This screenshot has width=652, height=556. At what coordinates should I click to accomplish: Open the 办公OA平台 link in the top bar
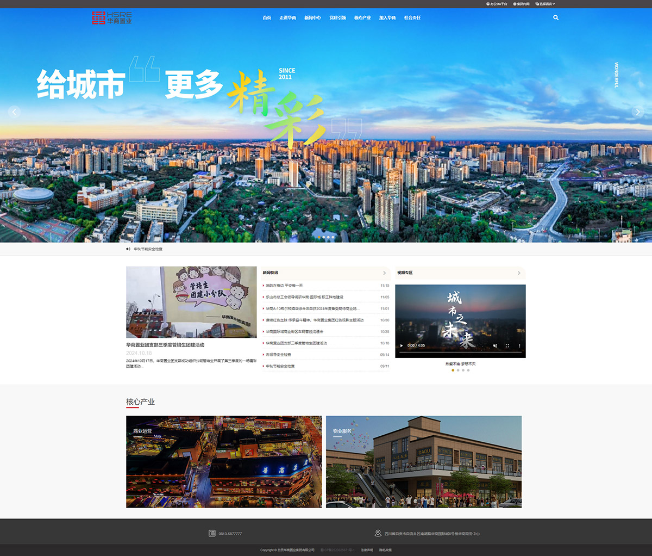tap(497, 4)
